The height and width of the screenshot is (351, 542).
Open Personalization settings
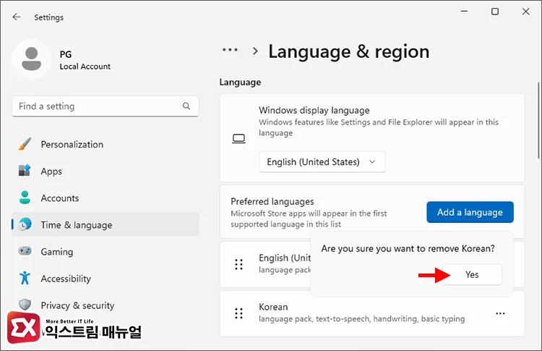point(72,144)
